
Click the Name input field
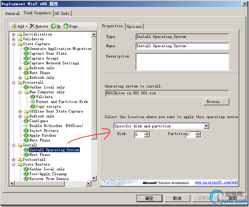click(182, 46)
